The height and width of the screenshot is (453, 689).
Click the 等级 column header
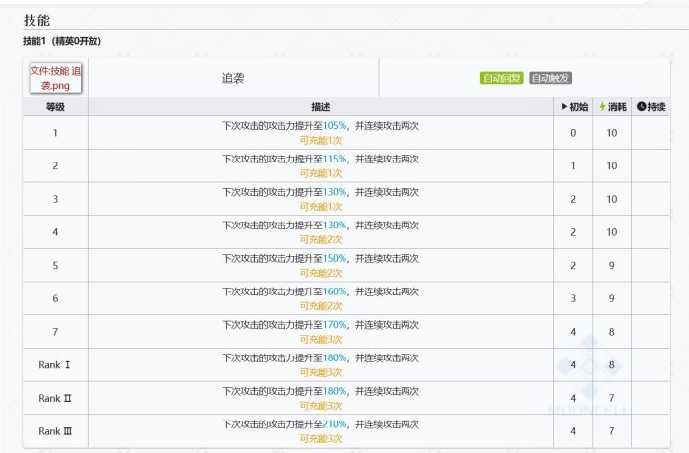pyautogui.click(x=55, y=106)
